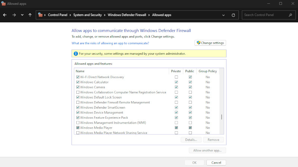
Task: Toggle Windows Device Management name checkbox
Action: coord(78,113)
